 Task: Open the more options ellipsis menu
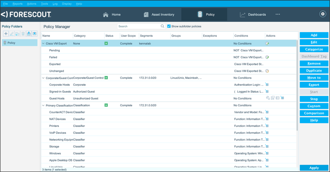pyautogui.click(x=278, y=14)
